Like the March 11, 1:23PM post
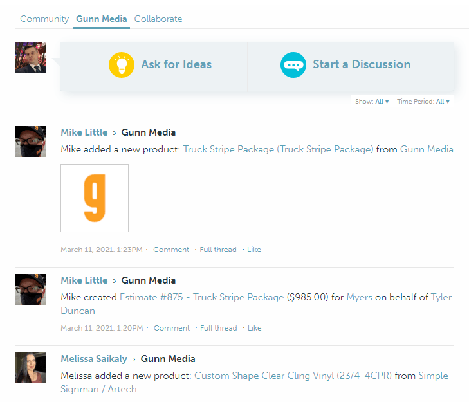This screenshot has width=469, height=402. pos(254,250)
